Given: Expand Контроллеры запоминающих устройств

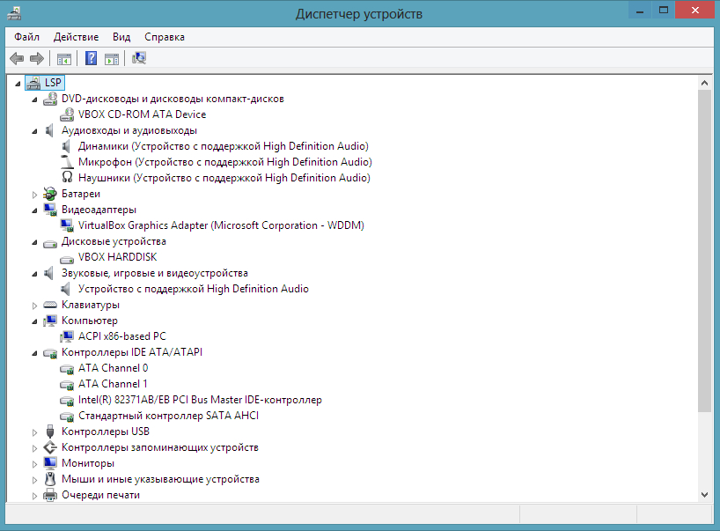Looking at the screenshot, I should tap(35, 448).
